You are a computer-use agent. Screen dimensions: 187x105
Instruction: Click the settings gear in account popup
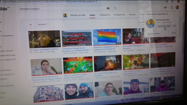pos(174,26)
